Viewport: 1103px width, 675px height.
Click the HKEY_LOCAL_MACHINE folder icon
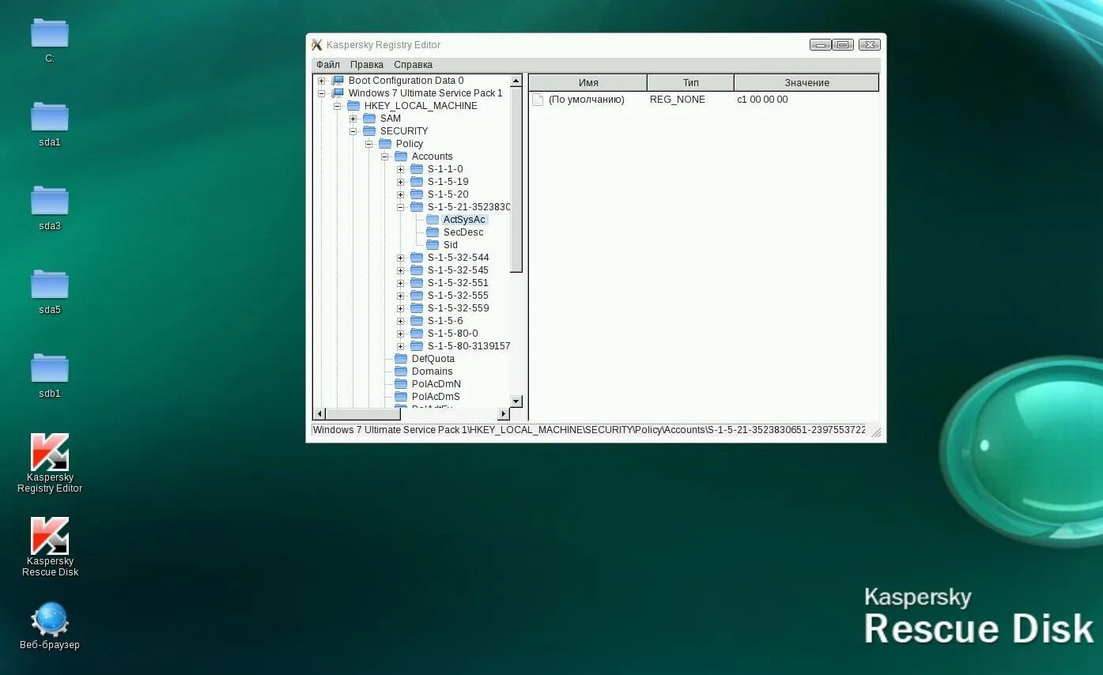353,106
